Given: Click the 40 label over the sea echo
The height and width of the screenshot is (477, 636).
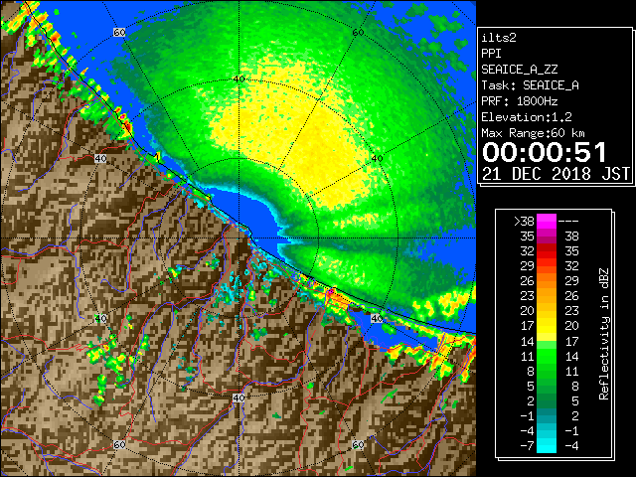Looking at the screenshot, I should 377,159.
